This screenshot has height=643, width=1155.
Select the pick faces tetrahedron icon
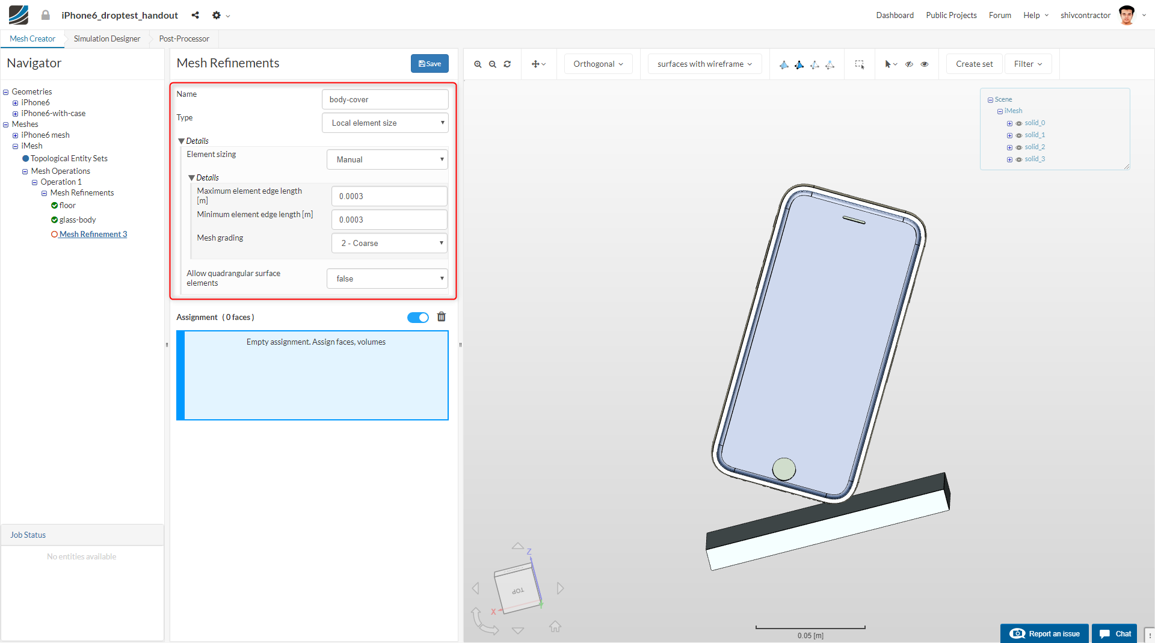point(799,64)
